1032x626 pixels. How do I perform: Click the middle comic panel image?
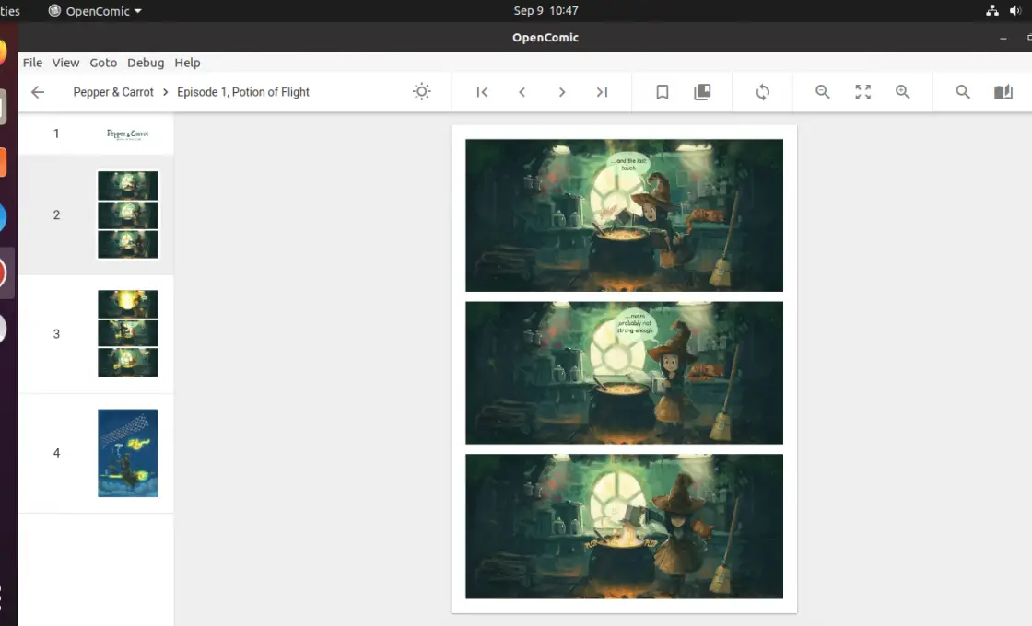tap(624, 373)
